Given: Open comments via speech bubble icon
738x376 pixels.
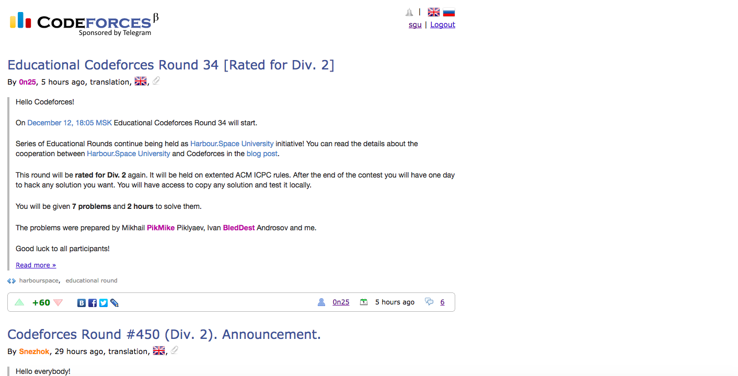Looking at the screenshot, I should pos(429,302).
